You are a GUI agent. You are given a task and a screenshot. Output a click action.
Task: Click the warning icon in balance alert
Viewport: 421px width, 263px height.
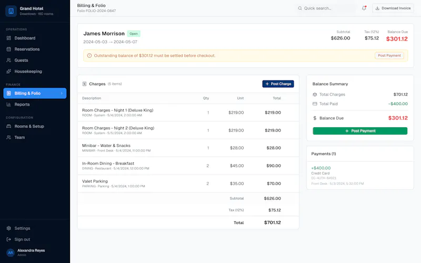(x=89, y=56)
